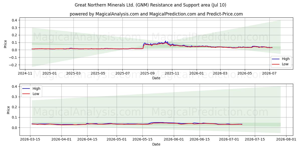Click the '2025-03' date tick label
Screen dimensions: 301x150
(x=73, y=73)
